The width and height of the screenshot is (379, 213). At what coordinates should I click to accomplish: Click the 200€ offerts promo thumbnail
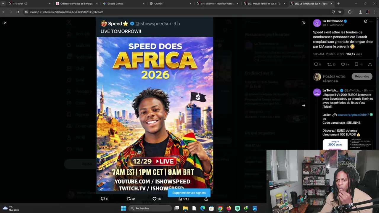pos(348,144)
